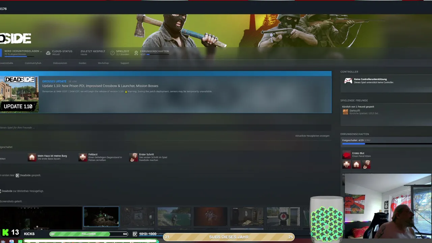This screenshot has height=243, width=432.
Task: Switch to the Diskussionen tab
Action: pyautogui.click(x=60, y=63)
